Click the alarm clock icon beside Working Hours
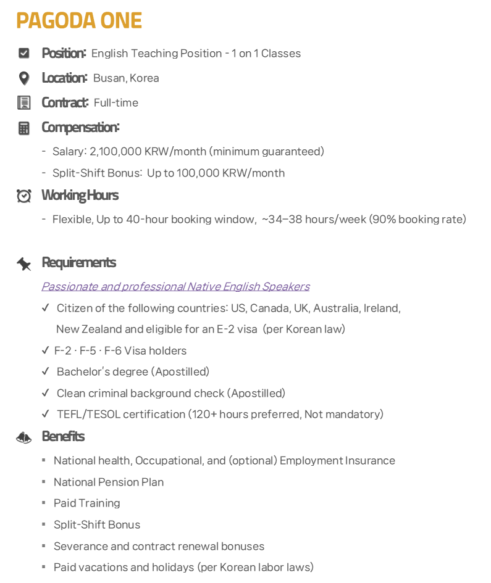Image resolution: width=491 pixels, height=583 pixels. (24, 196)
